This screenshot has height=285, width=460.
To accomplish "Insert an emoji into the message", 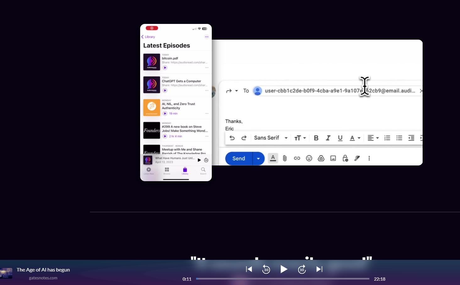I will [x=309, y=158].
